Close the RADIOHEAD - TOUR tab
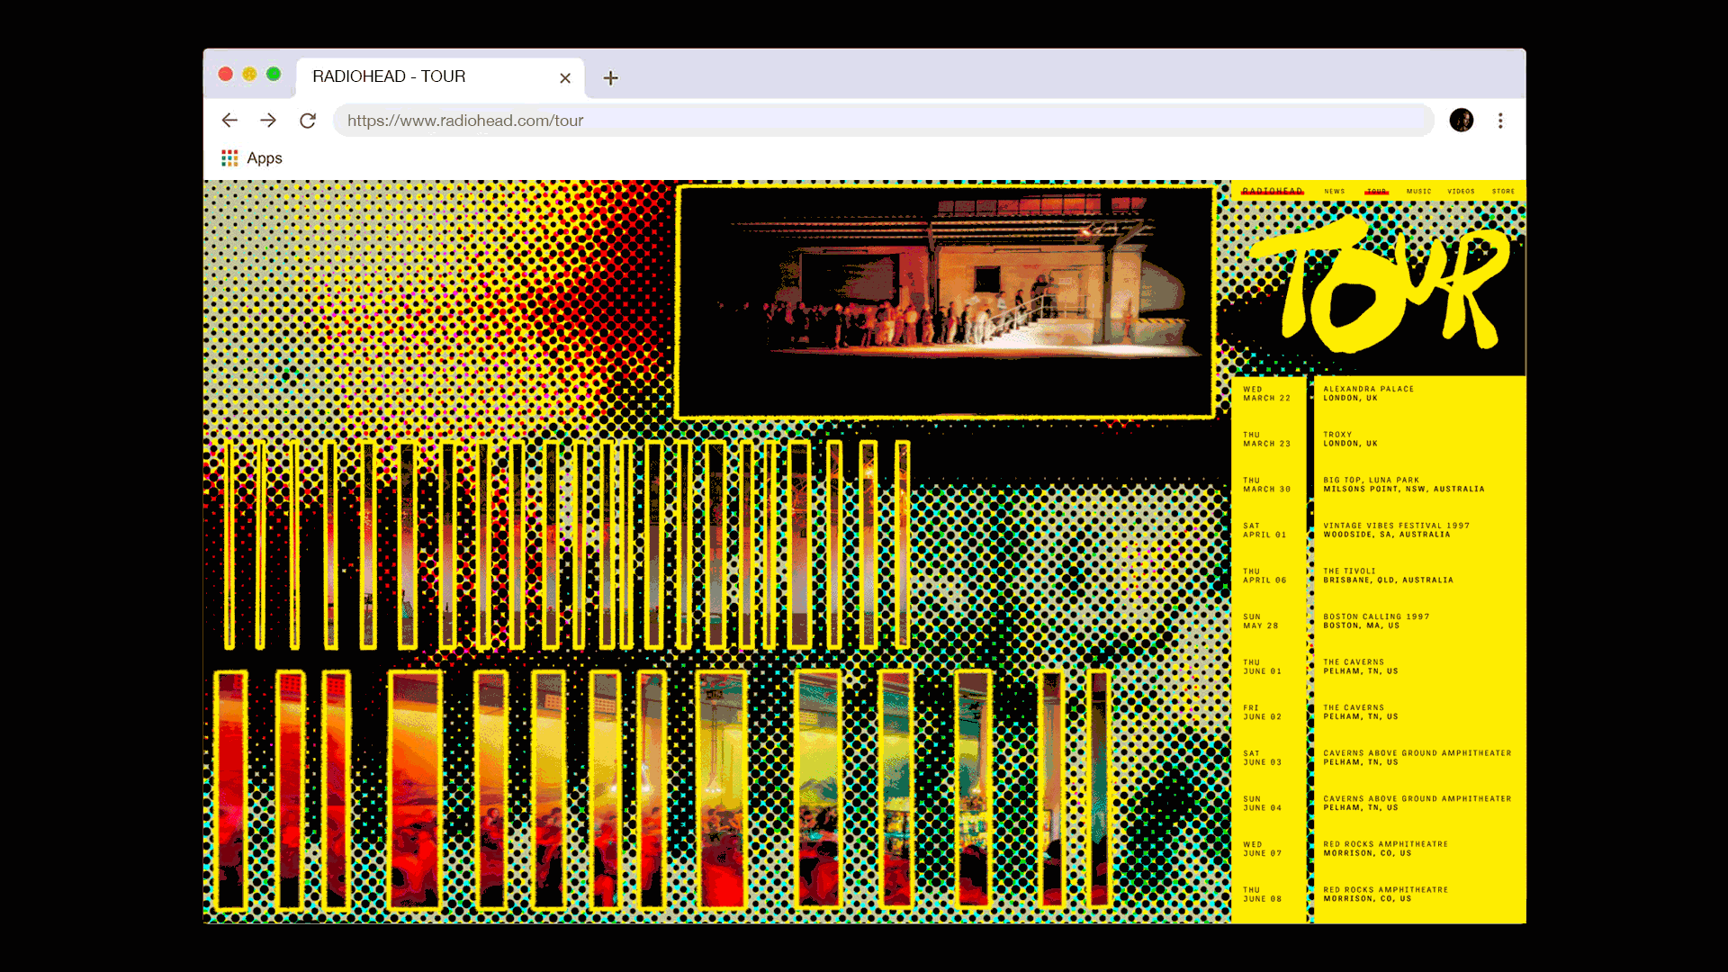1728x972 pixels. point(565,78)
